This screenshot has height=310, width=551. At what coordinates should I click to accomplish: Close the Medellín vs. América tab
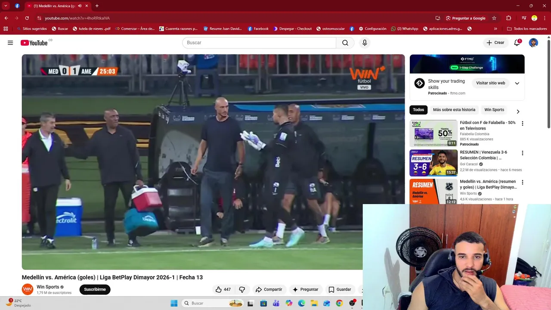[87, 6]
